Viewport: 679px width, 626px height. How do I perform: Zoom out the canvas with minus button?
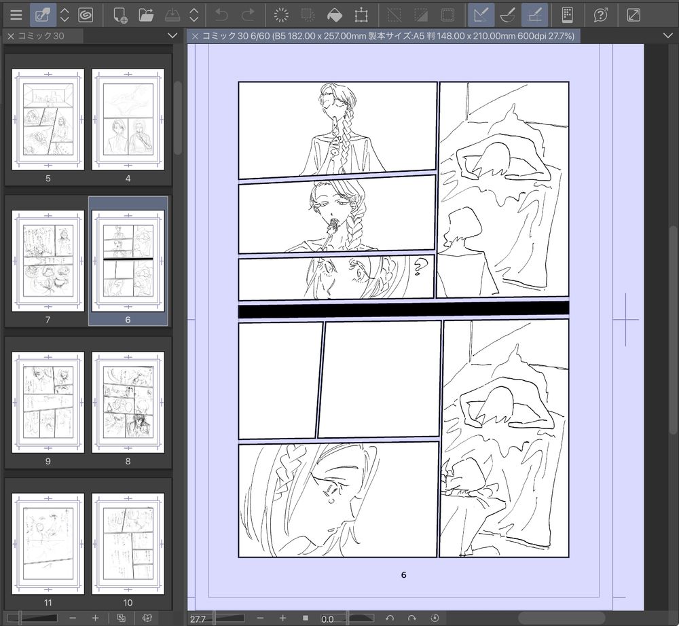coord(260,619)
